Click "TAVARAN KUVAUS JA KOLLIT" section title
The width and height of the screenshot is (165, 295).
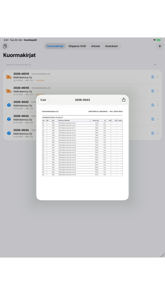(53, 117)
